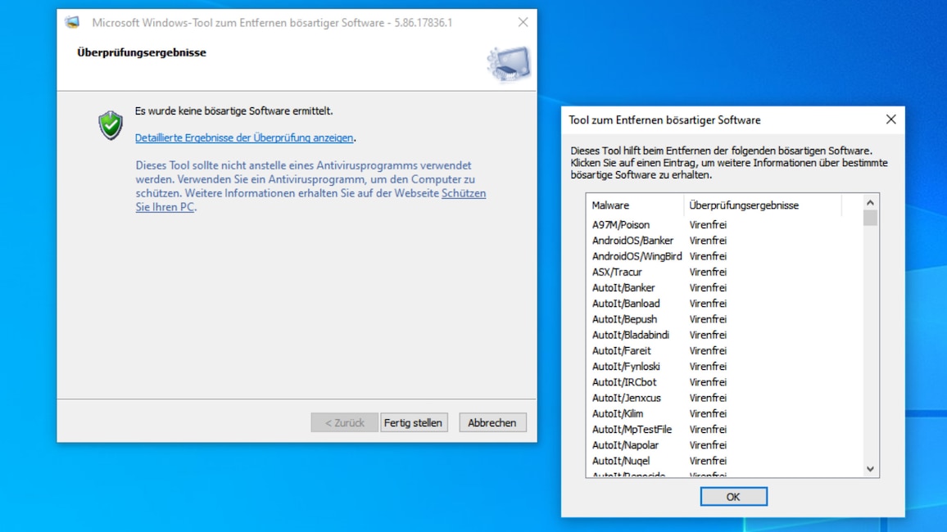
Task: Close the Tool zum Entfernen bösartiger Software dialog
Action: (x=890, y=119)
